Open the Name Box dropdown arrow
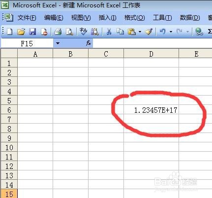The image size is (212, 198). (58, 43)
